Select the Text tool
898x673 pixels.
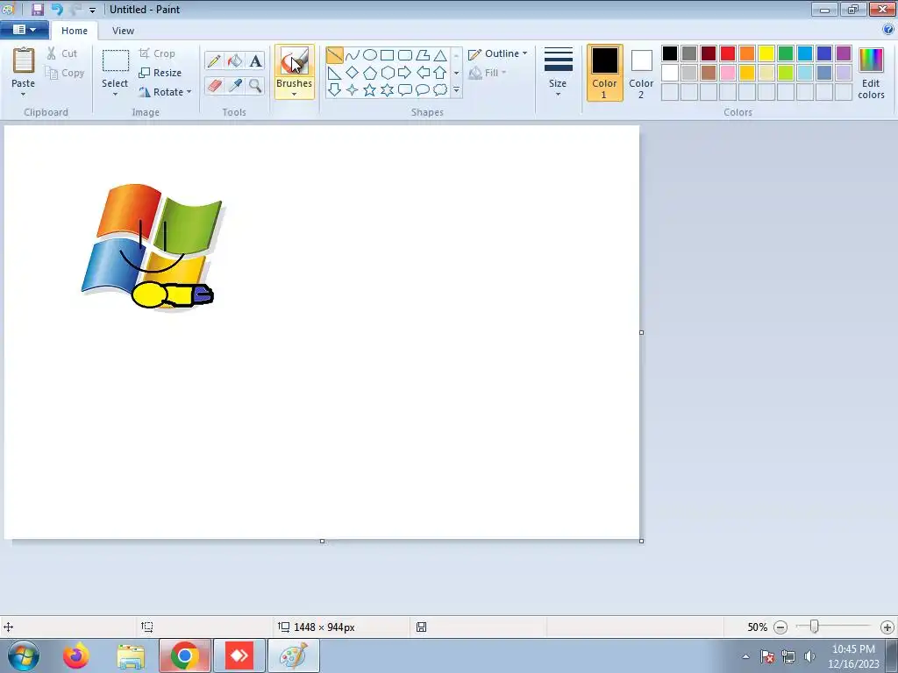coord(255,60)
